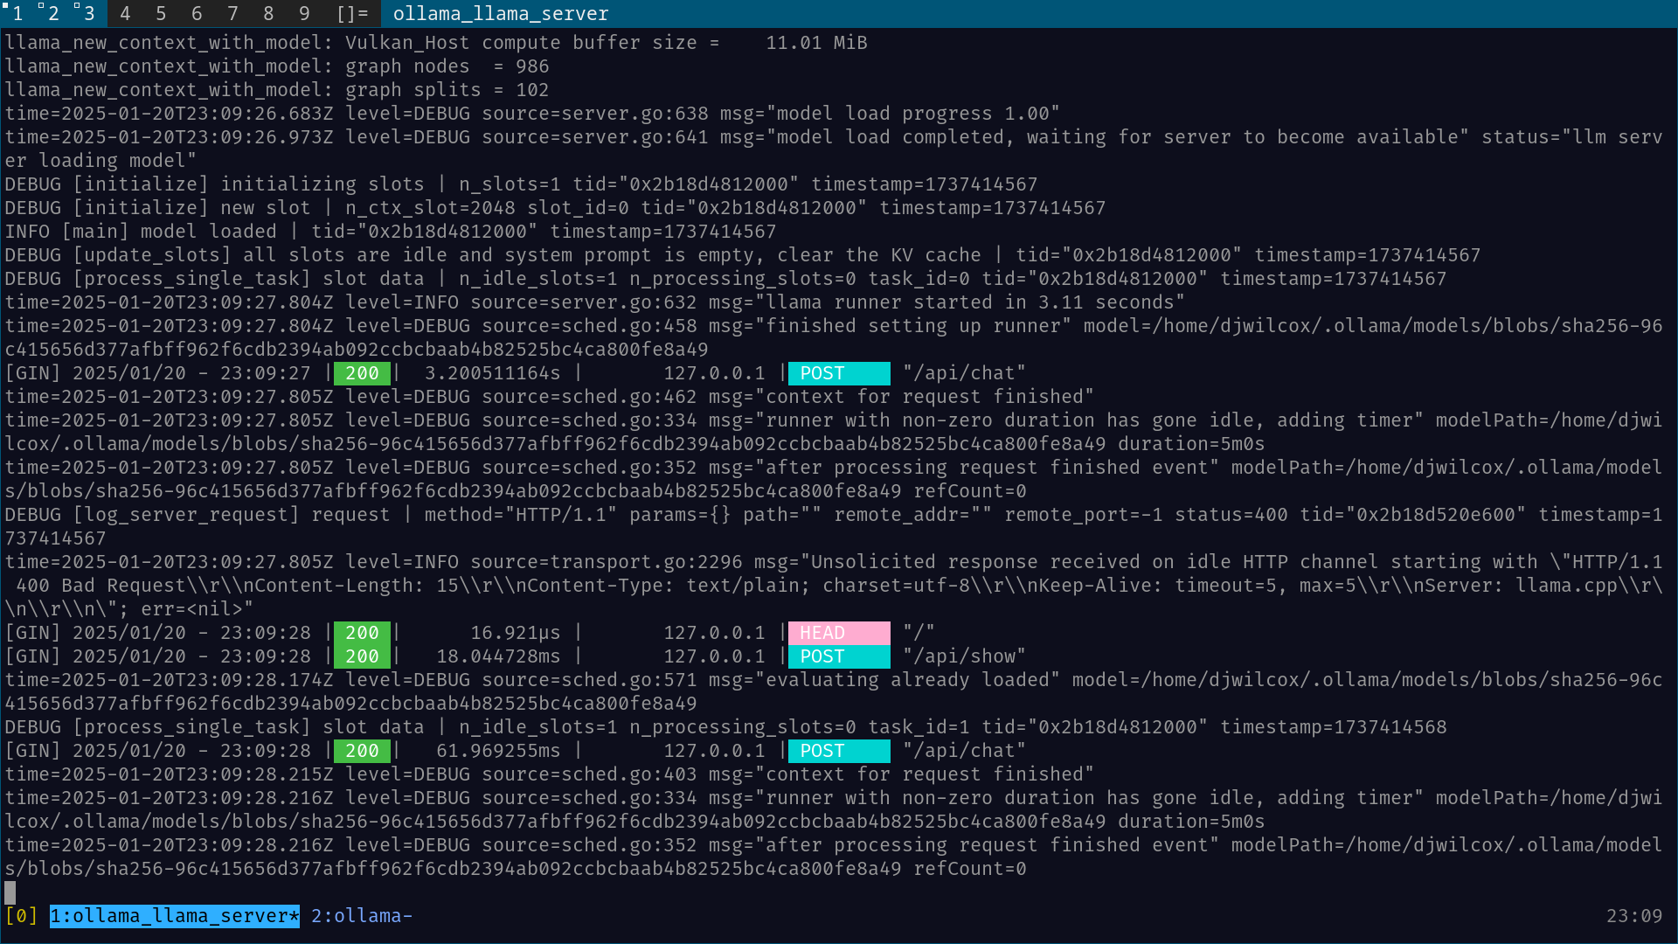
Task: Switch to workspace tag 3
Action: (x=88, y=13)
